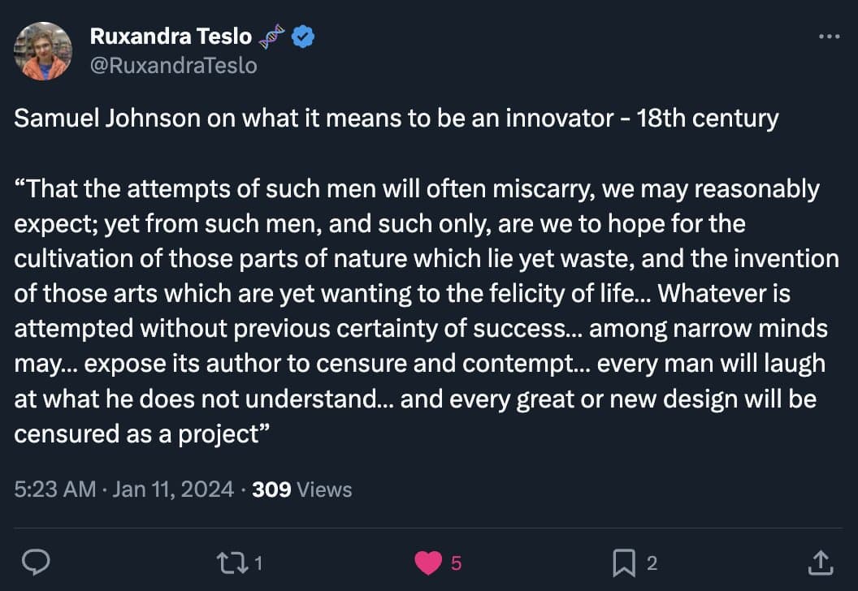The height and width of the screenshot is (591, 858).
Task: Click the 5:23 AM timestamp
Action: pyautogui.click(x=54, y=490)
